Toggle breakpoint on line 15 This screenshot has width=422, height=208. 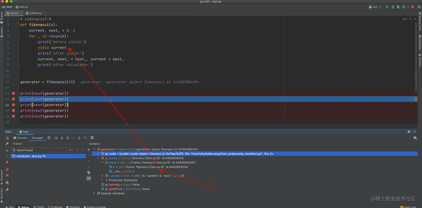click(x=13, y=99)
